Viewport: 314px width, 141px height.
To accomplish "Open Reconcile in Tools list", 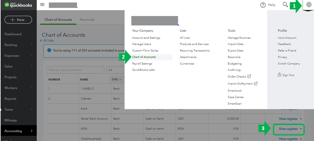I will click(234, 57).
